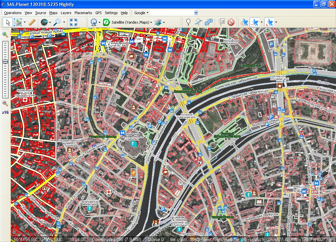
Task: Toggle GPS track recording button
Action: 255,22
